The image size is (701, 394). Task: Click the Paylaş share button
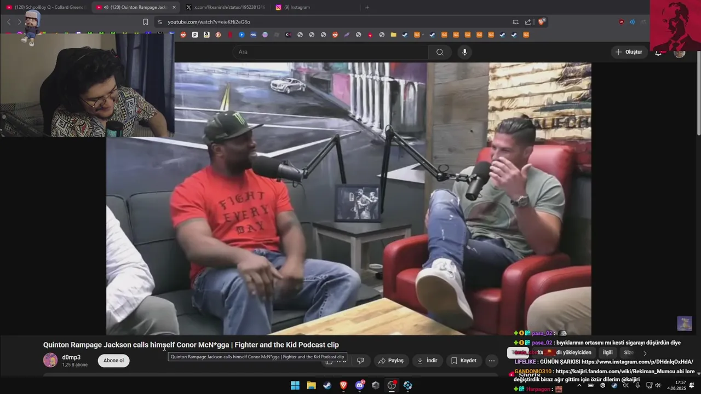click(391, 361)
